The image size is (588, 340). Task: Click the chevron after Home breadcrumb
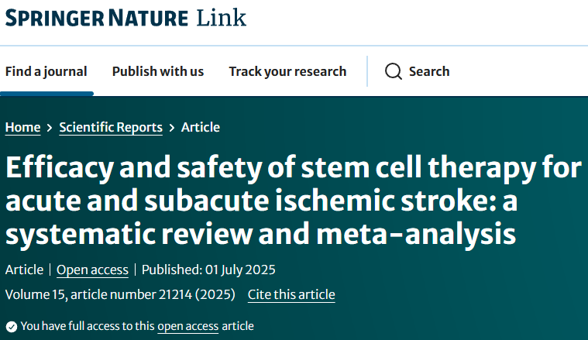50,128
